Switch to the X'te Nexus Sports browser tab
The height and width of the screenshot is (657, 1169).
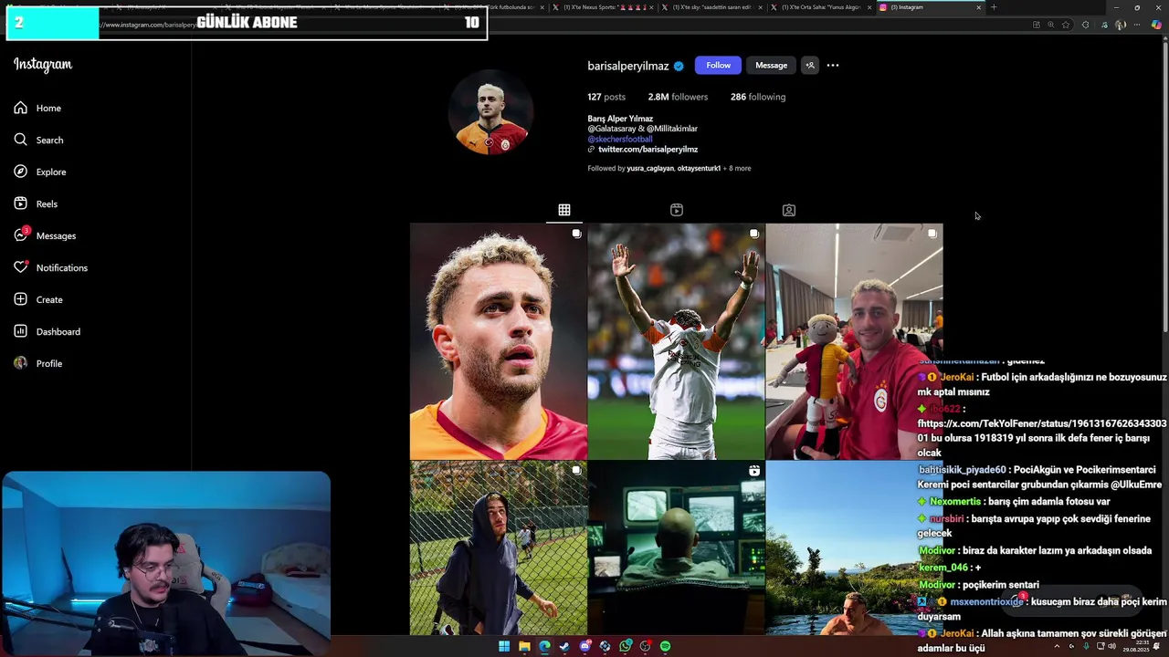pos(603,7)
